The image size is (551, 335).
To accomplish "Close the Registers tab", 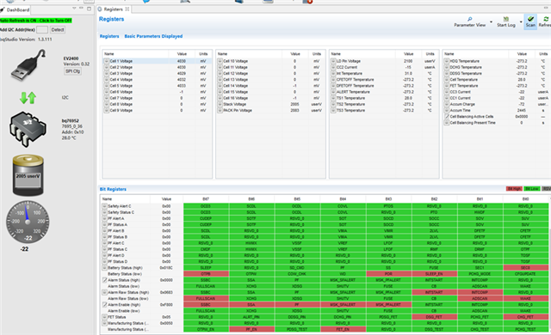I will 127,9.
